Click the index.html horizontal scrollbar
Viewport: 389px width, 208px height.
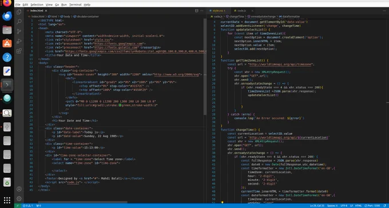point(82,202)
